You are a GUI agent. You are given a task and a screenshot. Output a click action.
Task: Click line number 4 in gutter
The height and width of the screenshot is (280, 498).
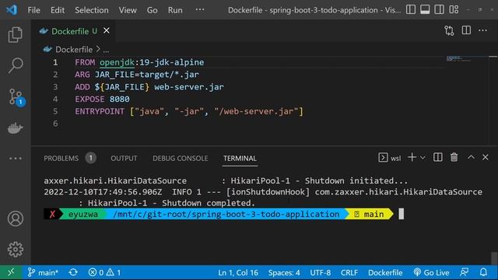[55, 99]
